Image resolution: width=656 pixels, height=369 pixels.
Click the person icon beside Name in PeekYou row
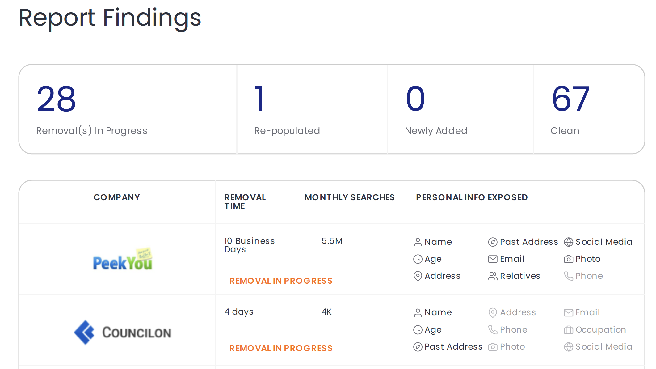tap(418, 242)
